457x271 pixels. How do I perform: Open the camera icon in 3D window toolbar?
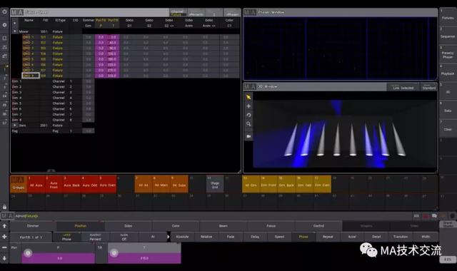point(248,136)
